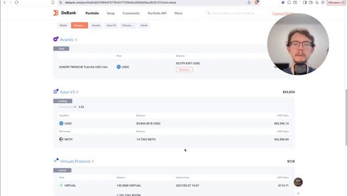
Task: Close the VIP floating widget
Action: [x=299, y=193]
